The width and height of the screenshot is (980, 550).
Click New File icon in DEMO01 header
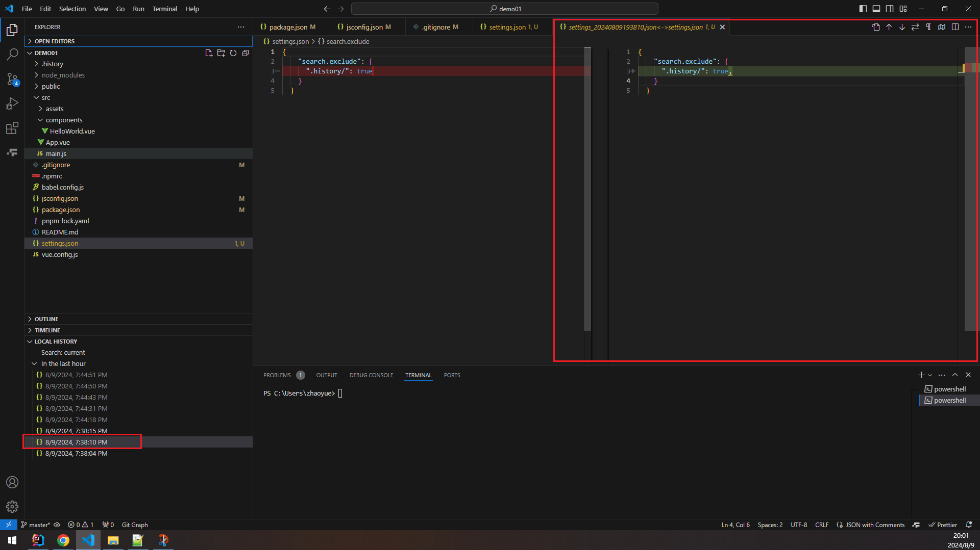[x=209, y=53]
